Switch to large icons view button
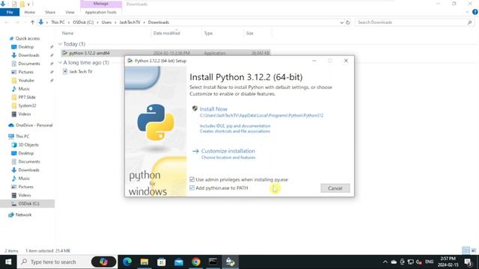The image size is (479, 269). click(474, 250)
